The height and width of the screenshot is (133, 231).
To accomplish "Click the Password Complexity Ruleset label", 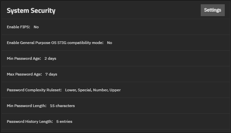I will point(34,90).
